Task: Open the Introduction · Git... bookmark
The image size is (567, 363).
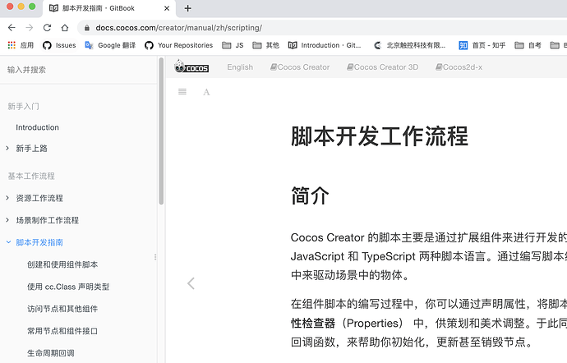Action: (x=325, y=45)
